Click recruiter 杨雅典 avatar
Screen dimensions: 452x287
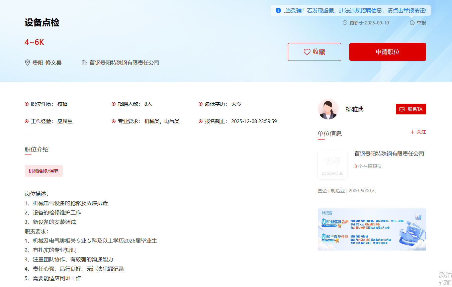pyautogui.click(x=328, y=109)
